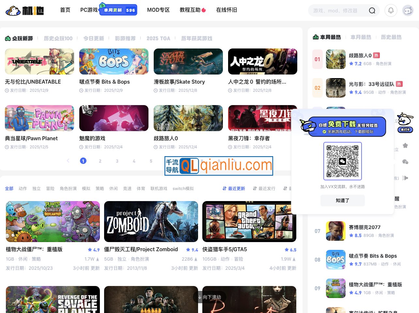Switch to the 历史必玩100 tab

point(58,38)
